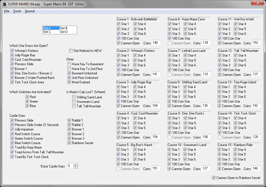
Task: Toggle Bowser 2 Water Pushed Back
Action: pos(12,77)
